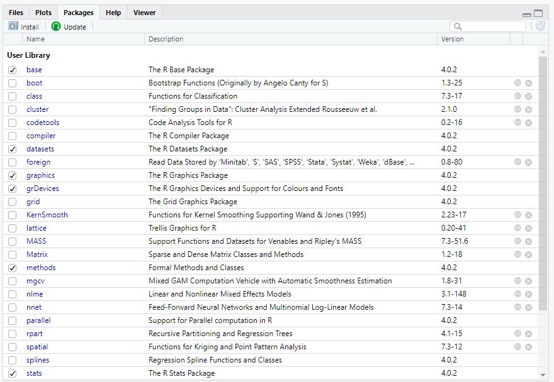
Task: Click the globe icon next to KernSmooth
Action: [516, 215]
